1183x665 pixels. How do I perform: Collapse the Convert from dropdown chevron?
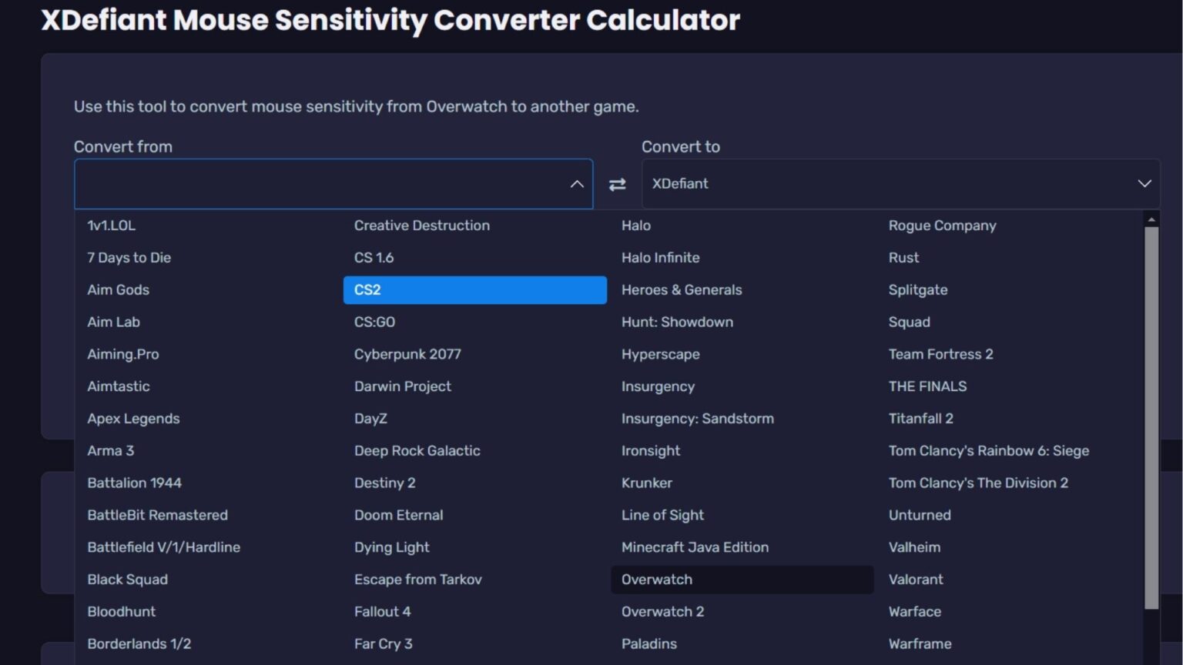click(576, 184)
